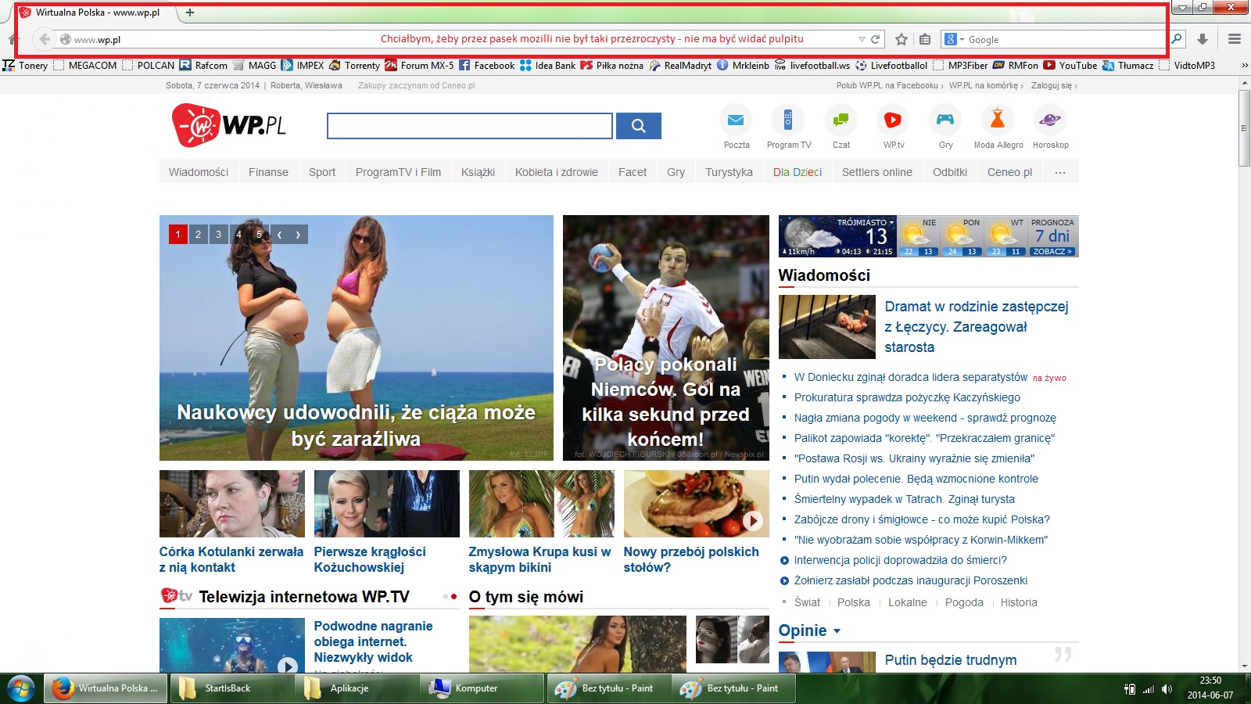Click ZOBACZ 7-day forecast button
This screenshot has width=1251, height=704.
[1052, 251]
